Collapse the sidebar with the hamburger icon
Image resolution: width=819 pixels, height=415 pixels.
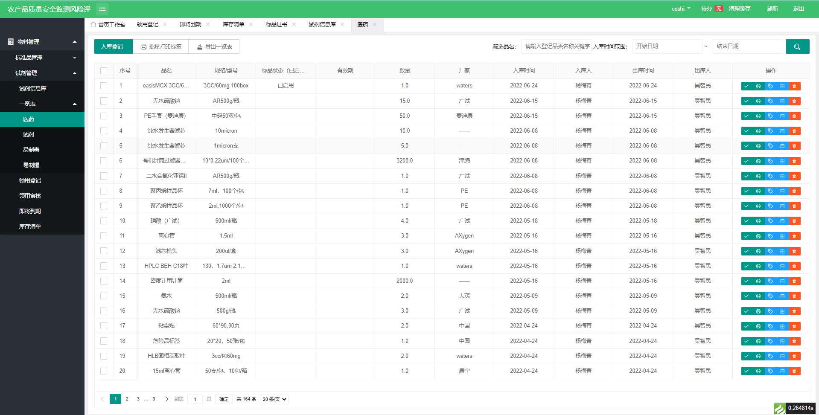point(102,9)
